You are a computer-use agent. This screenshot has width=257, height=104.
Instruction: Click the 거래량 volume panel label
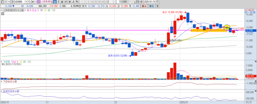7,62
